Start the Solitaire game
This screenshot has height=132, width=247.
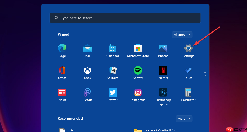pos(113,70)
